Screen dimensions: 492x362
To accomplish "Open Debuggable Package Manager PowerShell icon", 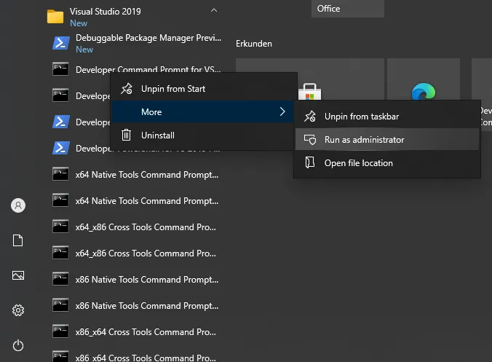I will point(60,43).
